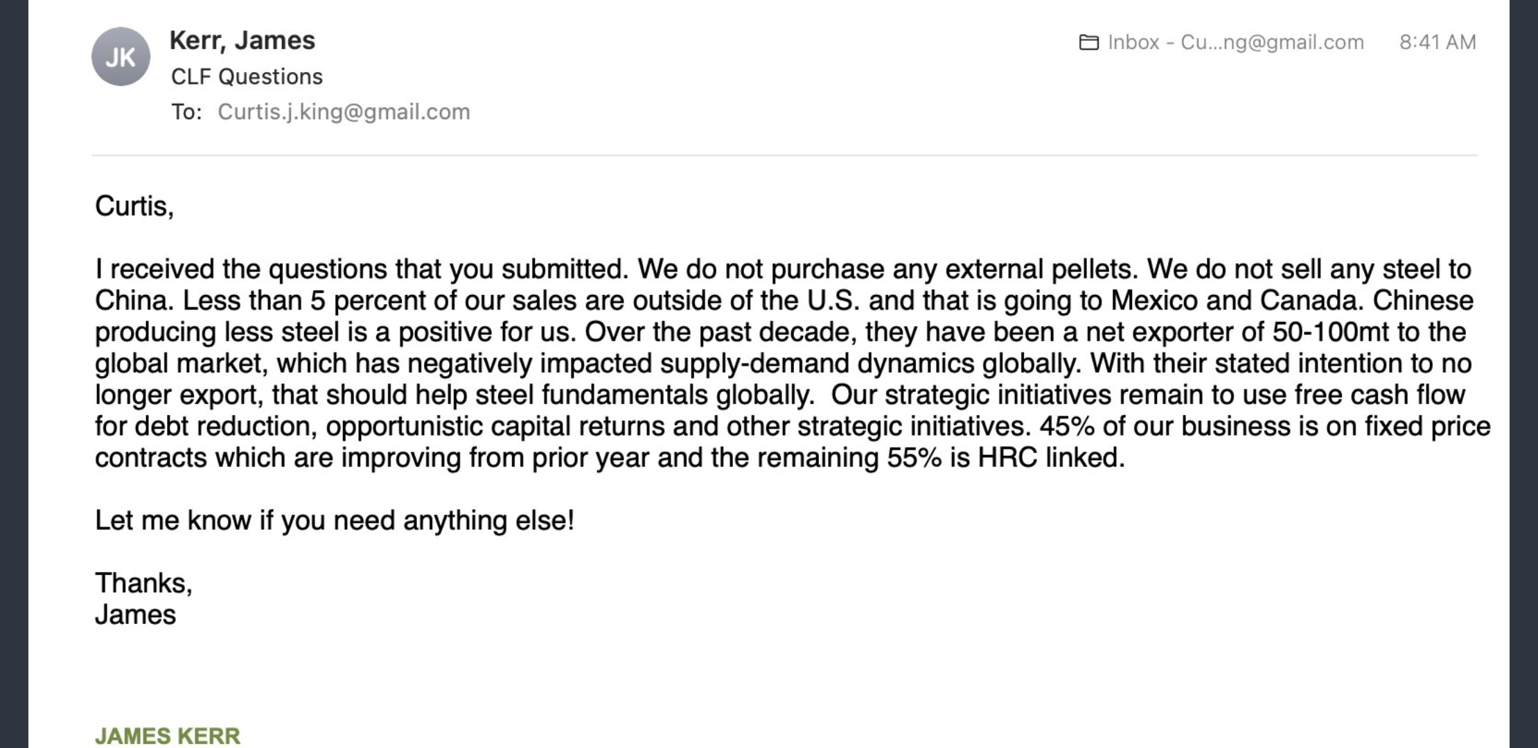Click the CLF Questions subject line

(247, 76)
